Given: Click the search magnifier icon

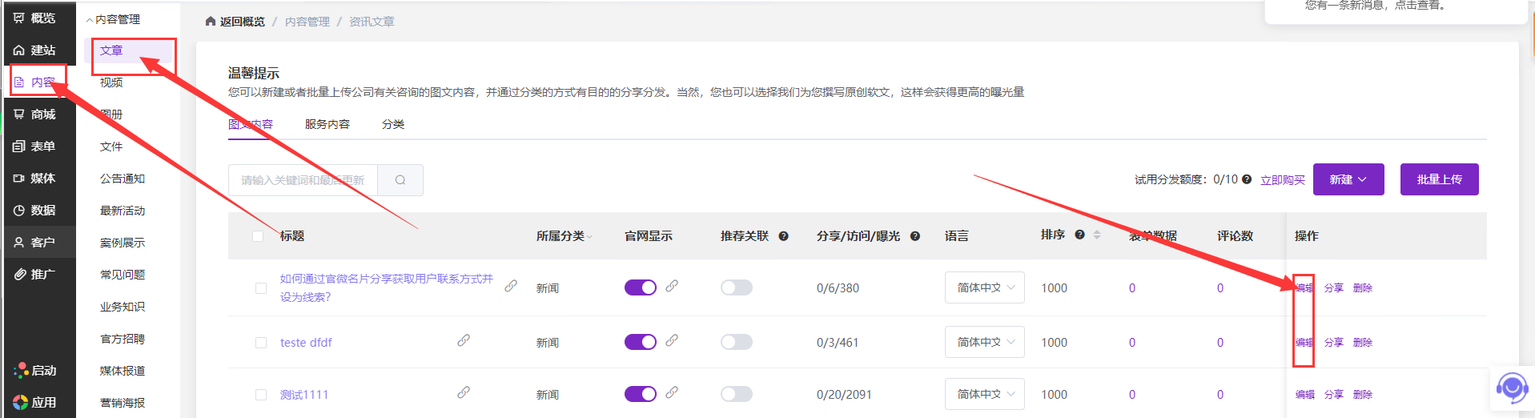Looking at the screenshot, I should (400, 180).
